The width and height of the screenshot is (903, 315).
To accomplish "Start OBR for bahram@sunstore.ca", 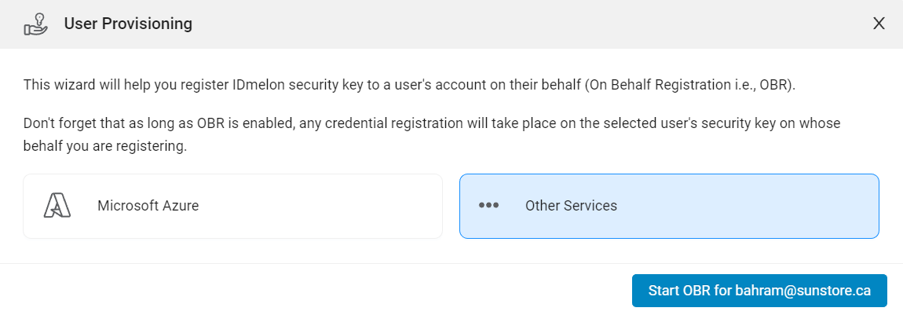I will click(x=759, y=290).
